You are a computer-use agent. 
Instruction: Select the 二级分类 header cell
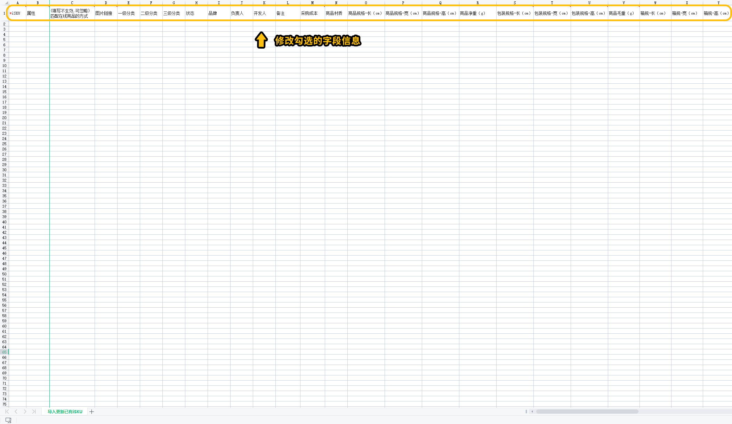pos(151,13)
